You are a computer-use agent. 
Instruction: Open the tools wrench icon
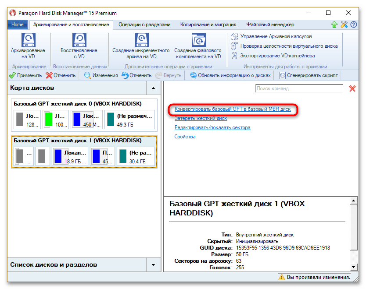(x=344, y=24)
